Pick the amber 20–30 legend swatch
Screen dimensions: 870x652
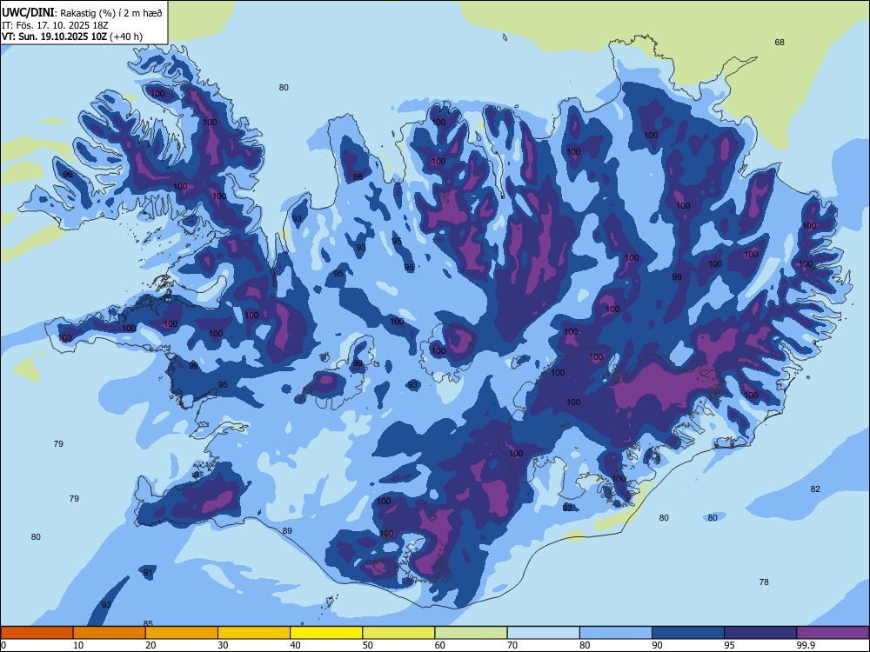[x=182, y=633]
